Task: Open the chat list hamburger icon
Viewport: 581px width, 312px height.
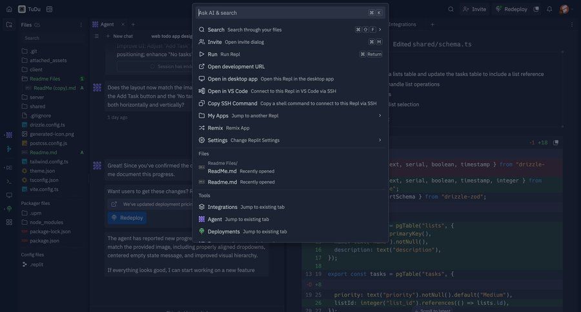Action: 96,36
